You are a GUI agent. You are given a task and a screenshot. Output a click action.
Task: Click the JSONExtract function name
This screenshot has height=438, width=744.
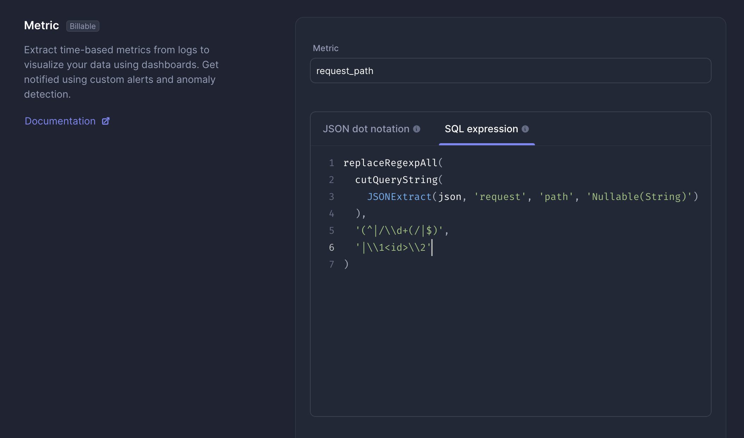(399, 197)
